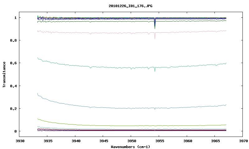Image resolution: width=249 pixels, height=149 pixels.
Task: Click the x-axis tick label 3970
Action: click(244, 141)
